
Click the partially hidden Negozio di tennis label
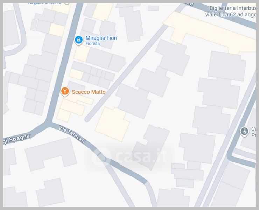point(44,3)
